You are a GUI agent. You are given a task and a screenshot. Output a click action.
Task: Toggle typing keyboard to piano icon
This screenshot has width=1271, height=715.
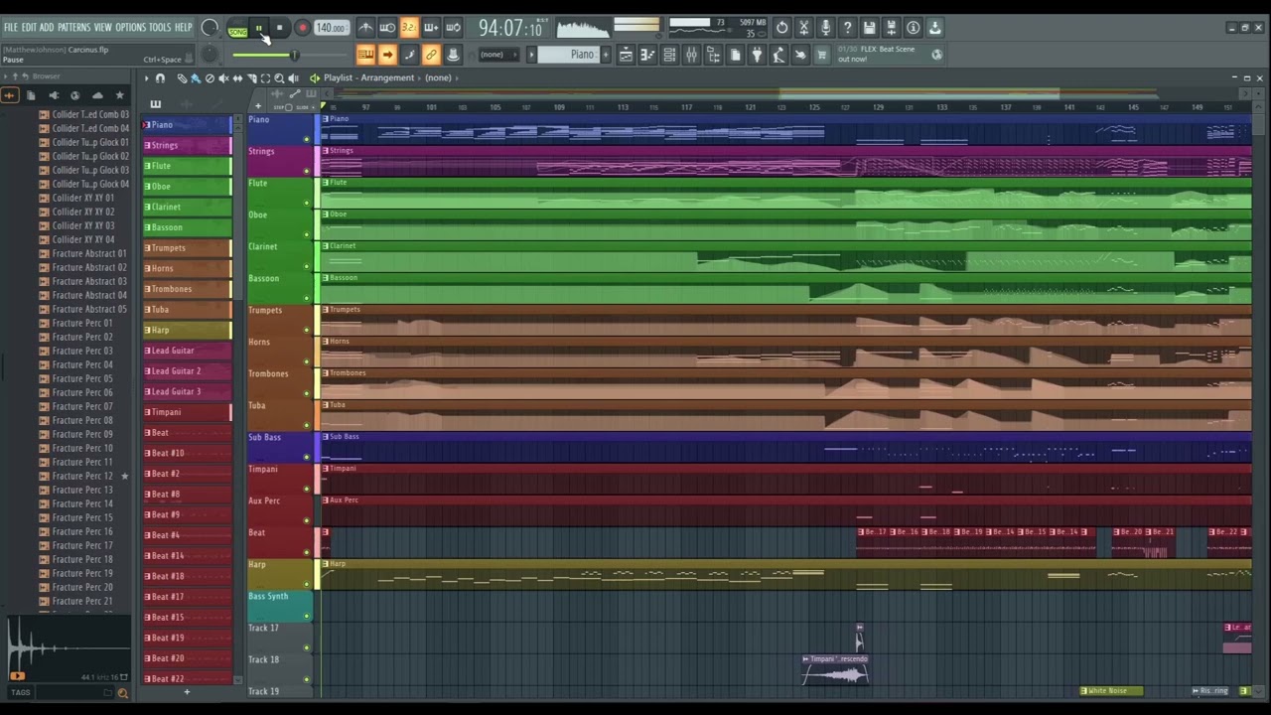(x=365, y=55)
